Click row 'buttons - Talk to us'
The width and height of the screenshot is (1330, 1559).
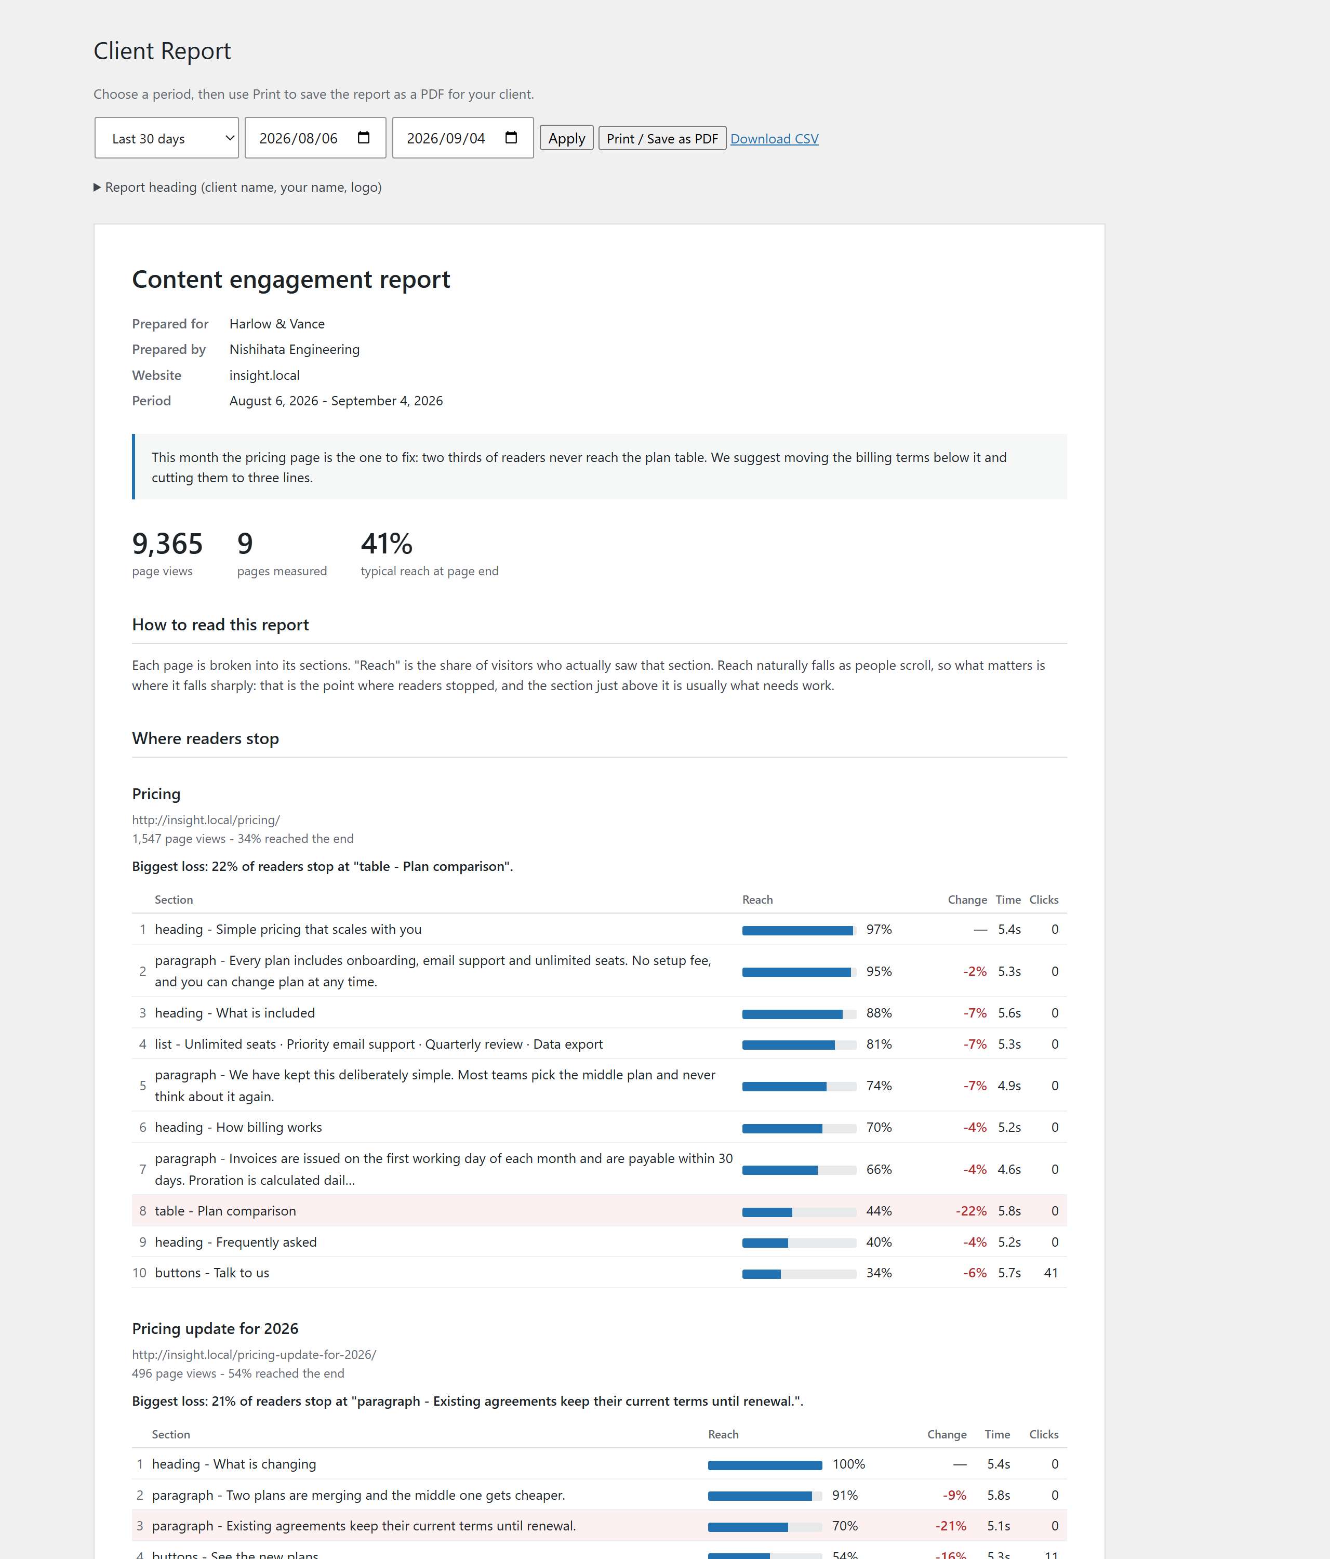point(599,1273)
